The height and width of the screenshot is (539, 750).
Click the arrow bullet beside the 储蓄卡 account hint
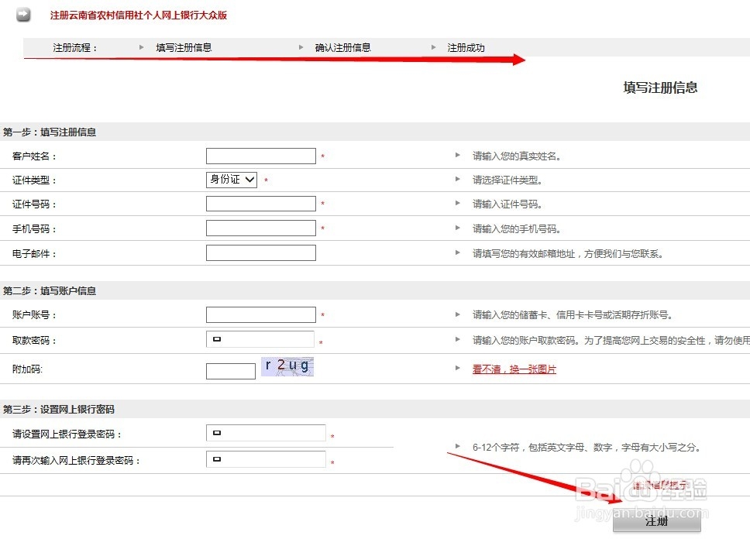[x=458, y=314]
